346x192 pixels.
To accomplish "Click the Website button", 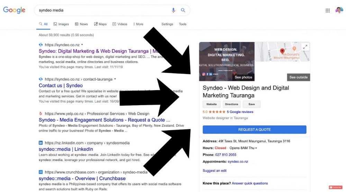I will (211, 104).
